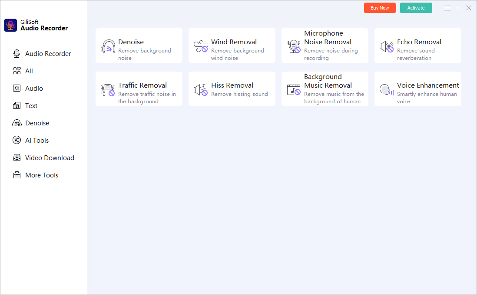Open the Denoise tool card title
Screen dimensions: 477x295
(x=131, y=42)
